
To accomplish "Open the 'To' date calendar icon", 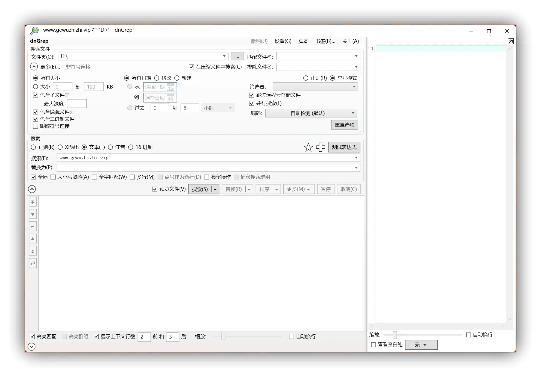I will 170,98.
